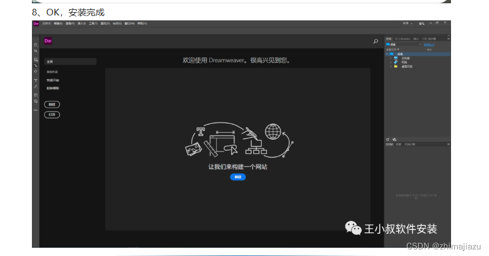Expand the 网络 Network tree node
Image resolution: width=489 pixels, height=256 pixels.
391,62
